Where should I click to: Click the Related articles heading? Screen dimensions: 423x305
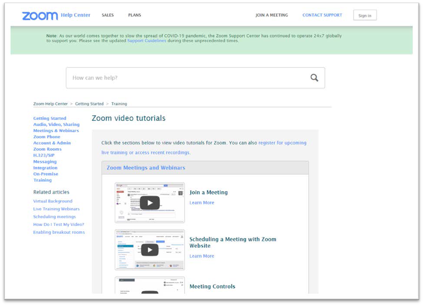click(51, 192)
